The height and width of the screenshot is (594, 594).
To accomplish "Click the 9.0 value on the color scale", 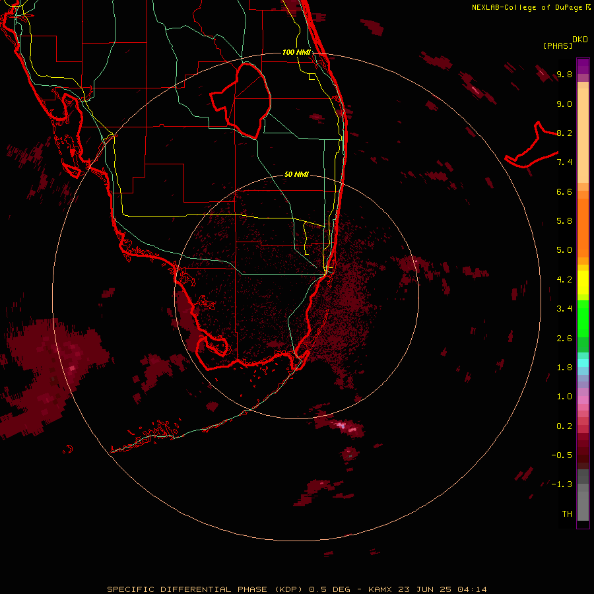I will click(564, 104).
